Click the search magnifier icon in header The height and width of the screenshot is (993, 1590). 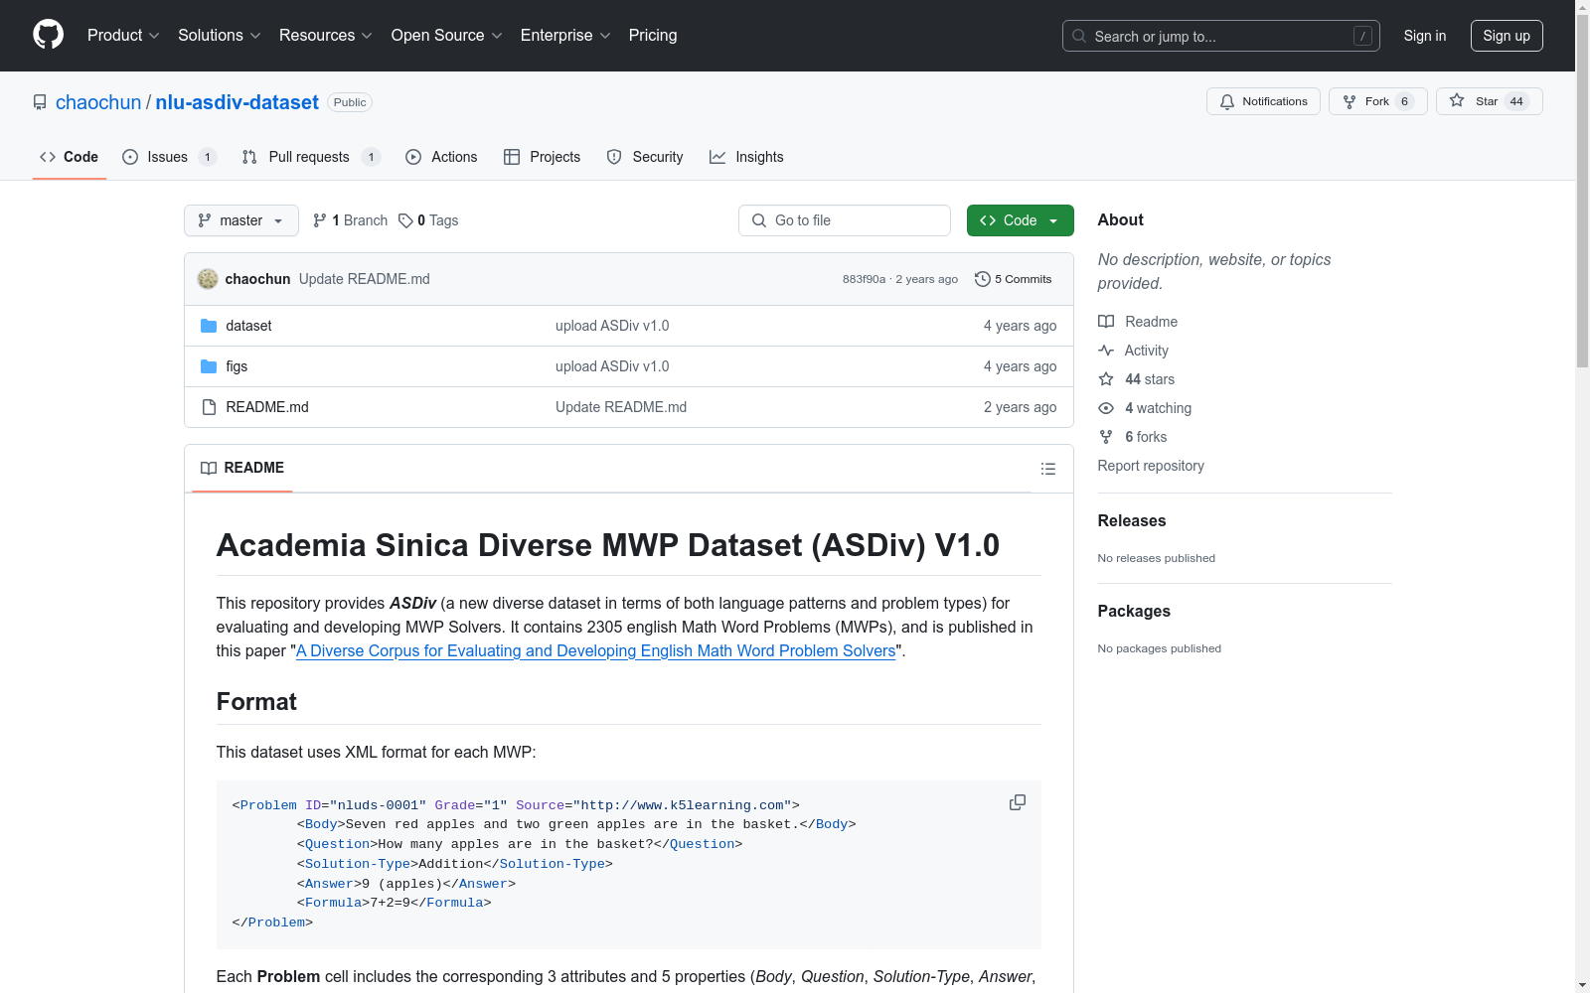tap(1079, 36)
